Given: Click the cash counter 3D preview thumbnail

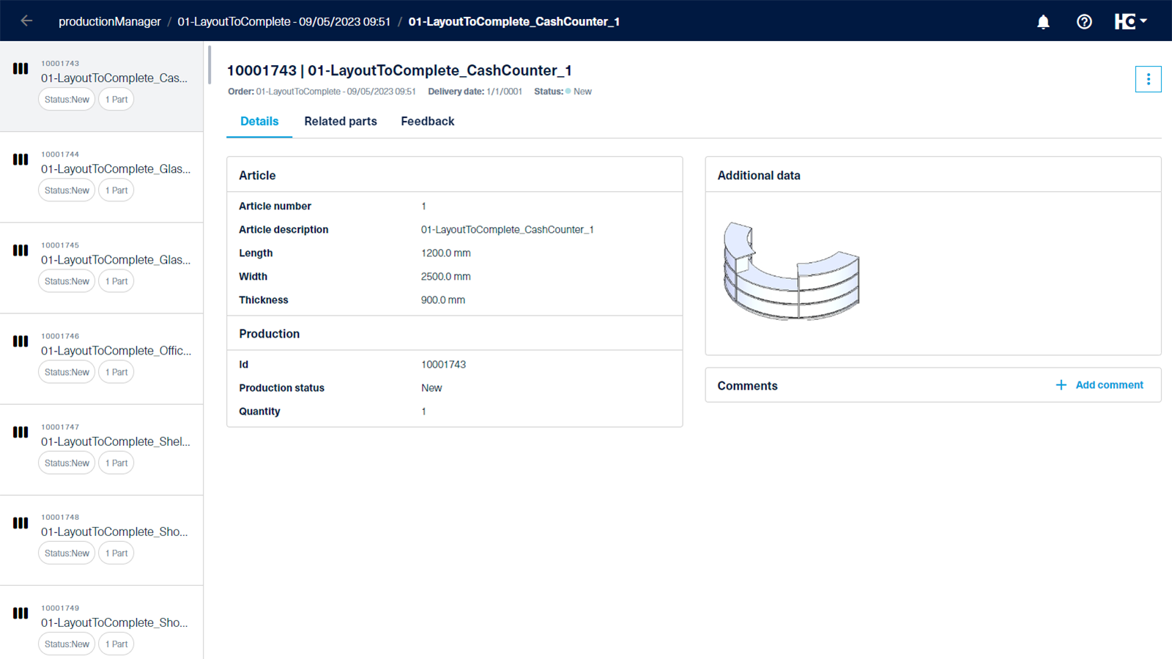Looking at the screenshot, I should click(791, 271).
